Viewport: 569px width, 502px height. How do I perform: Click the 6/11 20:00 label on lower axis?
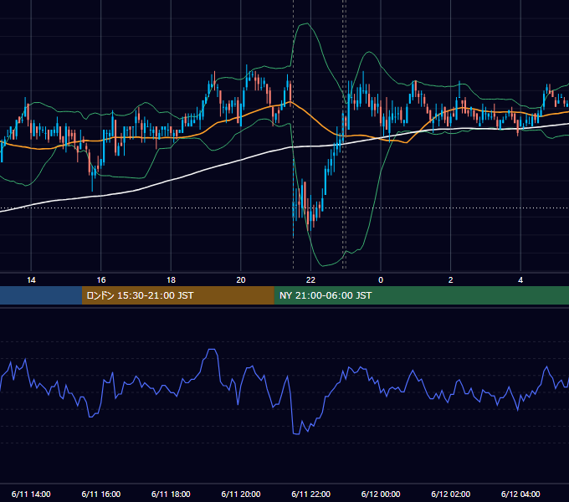[241, 494]
